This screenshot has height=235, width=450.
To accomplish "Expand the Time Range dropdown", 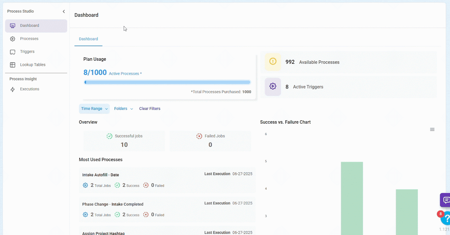I will coord(94,109).
